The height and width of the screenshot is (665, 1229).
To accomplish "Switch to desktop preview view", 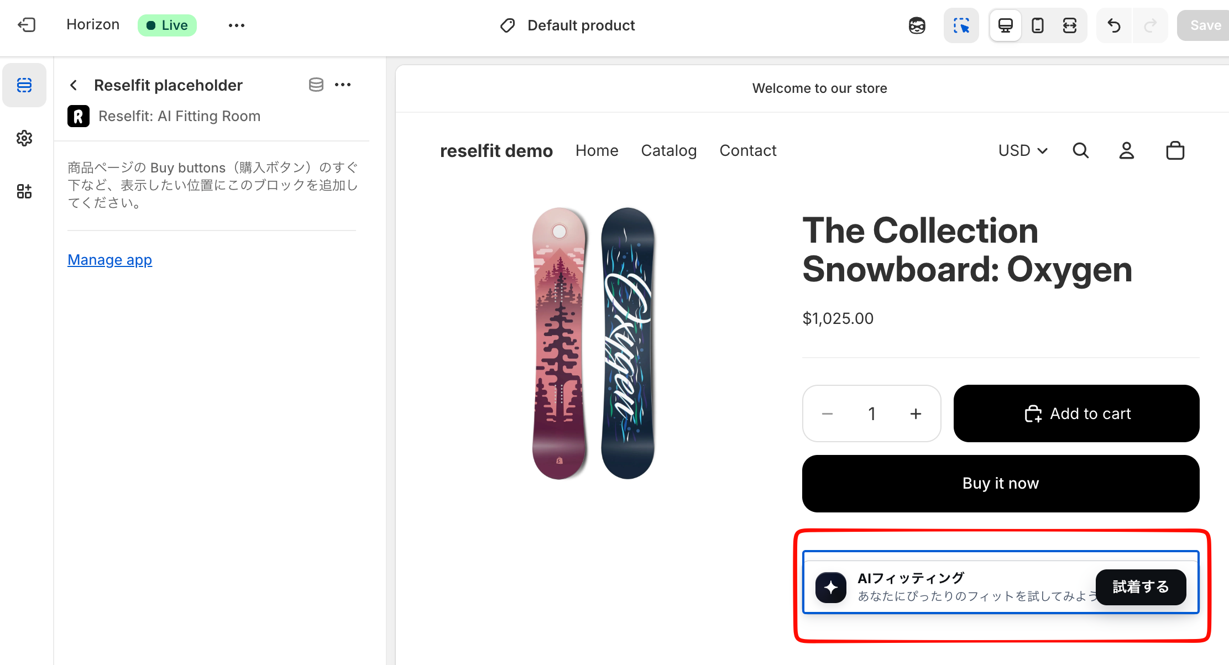I will click(1005, 25).
